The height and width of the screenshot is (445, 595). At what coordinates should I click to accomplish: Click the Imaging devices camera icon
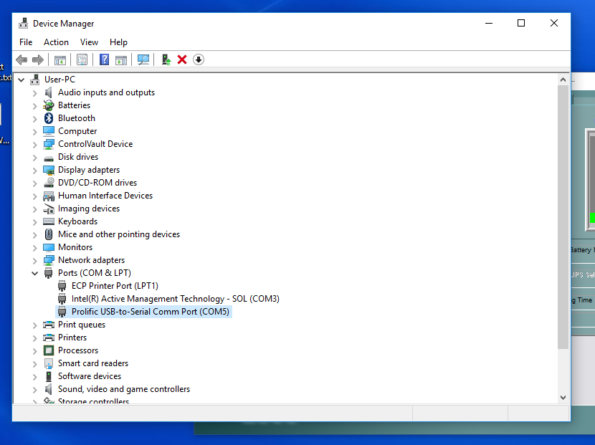tap(49, 209)
